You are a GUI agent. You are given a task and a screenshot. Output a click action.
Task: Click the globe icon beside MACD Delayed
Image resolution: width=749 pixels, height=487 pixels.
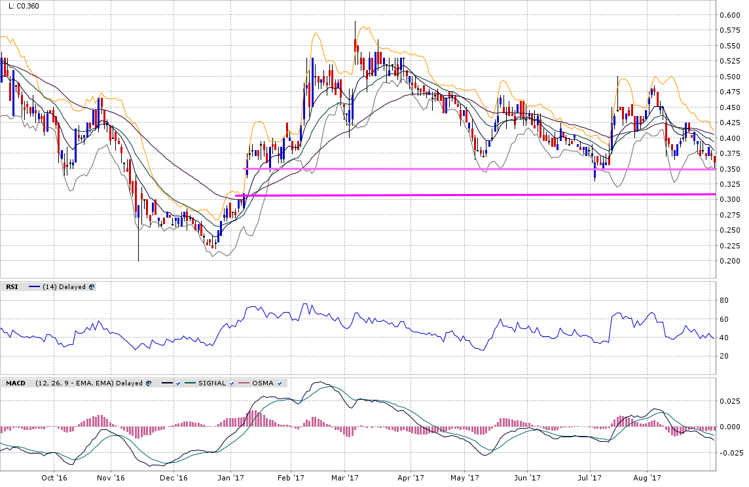148,383
